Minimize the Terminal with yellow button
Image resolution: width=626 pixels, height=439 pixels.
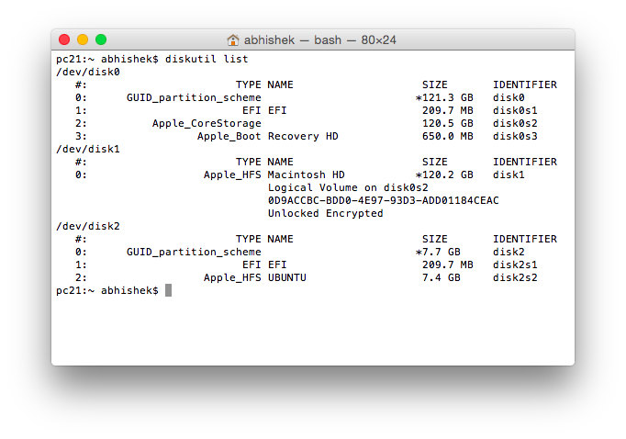click(x=83, y=39)
